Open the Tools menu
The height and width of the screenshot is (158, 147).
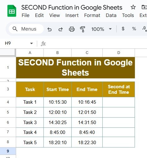(128, 15)
